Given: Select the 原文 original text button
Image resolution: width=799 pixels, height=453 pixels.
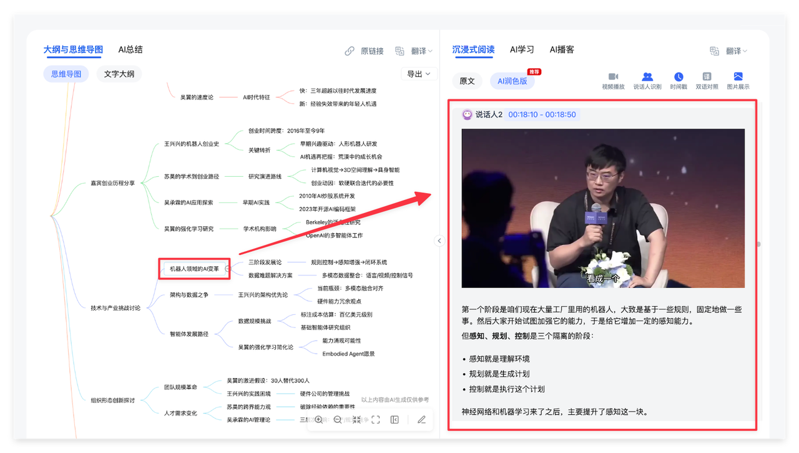Looking at the screenshot, I should (467, 81).
